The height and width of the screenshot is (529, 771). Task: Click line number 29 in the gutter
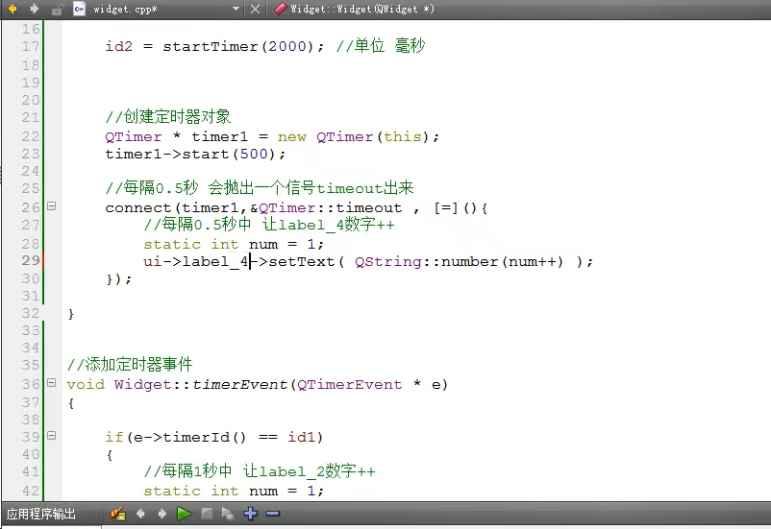click(31, 260)
